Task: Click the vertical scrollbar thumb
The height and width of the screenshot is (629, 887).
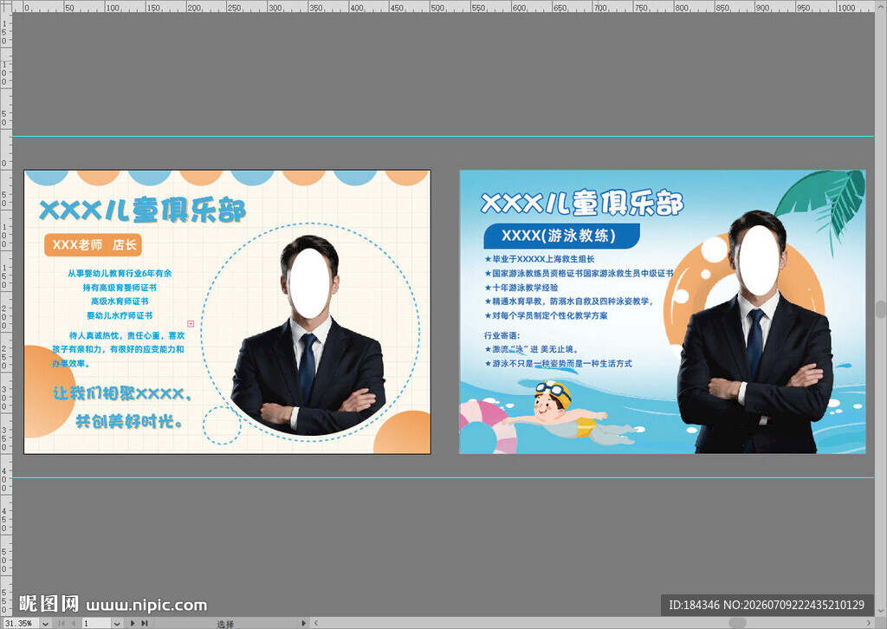Action: click(x=881, y=308)
